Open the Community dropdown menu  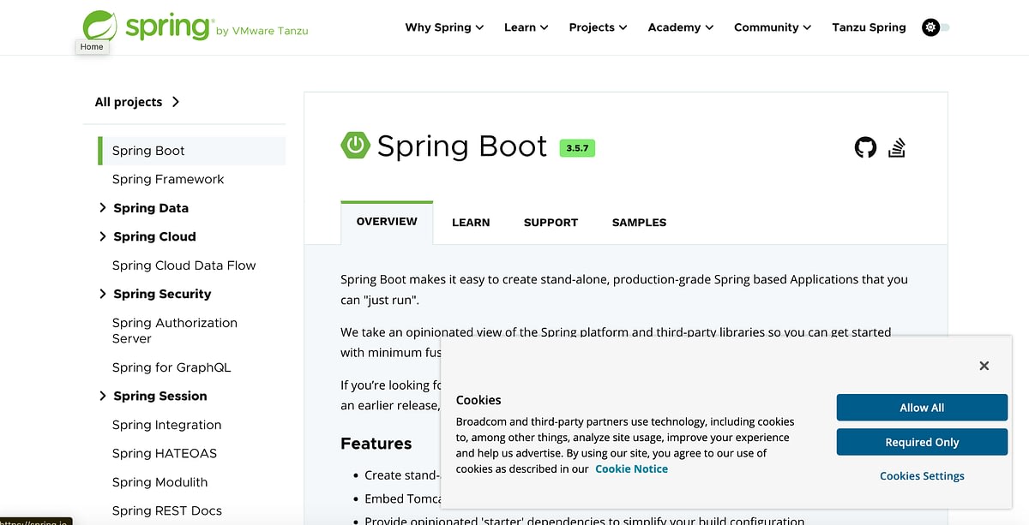pos(772,27)
